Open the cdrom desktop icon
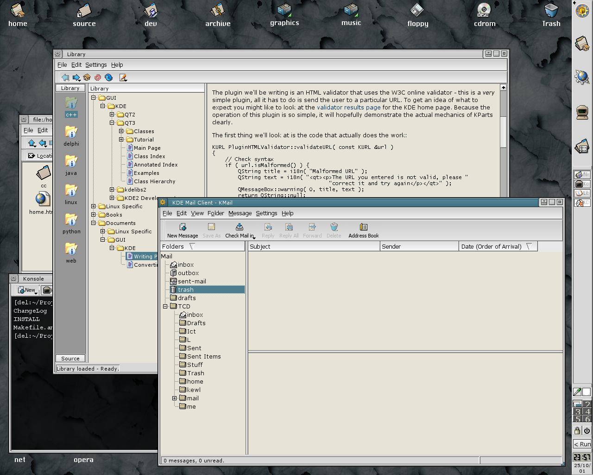The height and width of the screenshot is (475, 593). [x=484, y=14]
